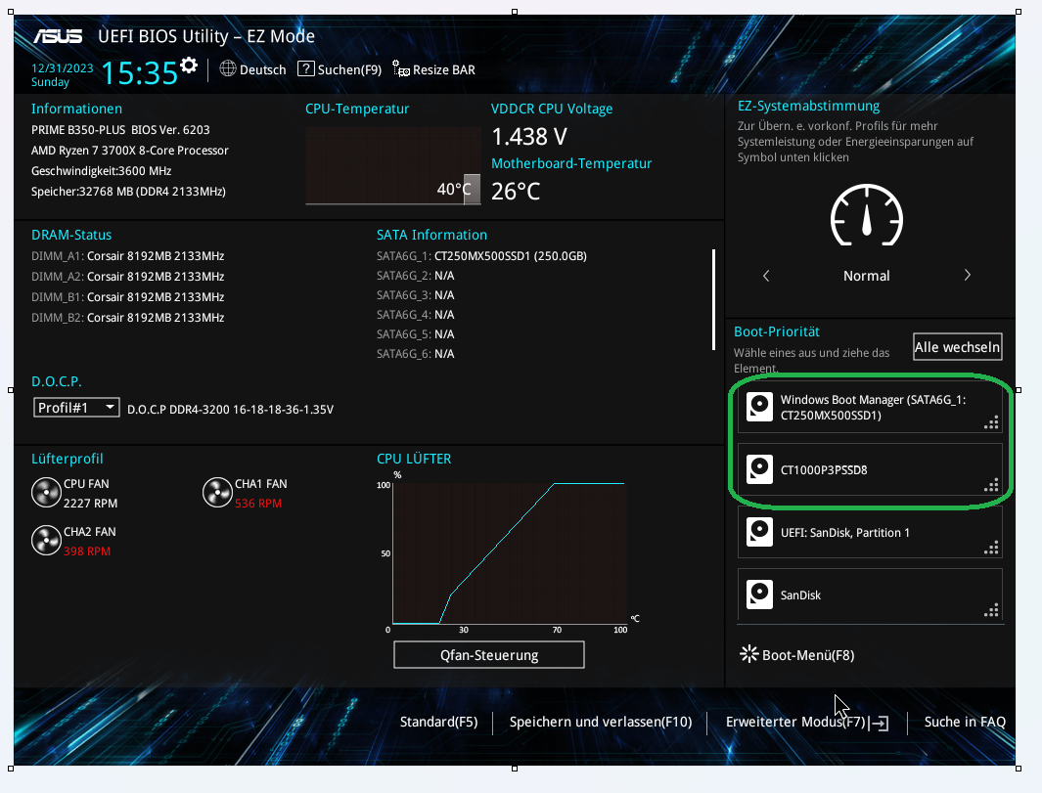1042x793 pixels.
Task: Click the CPU LÜFTER fan curve graph
Action: point(509,553)
